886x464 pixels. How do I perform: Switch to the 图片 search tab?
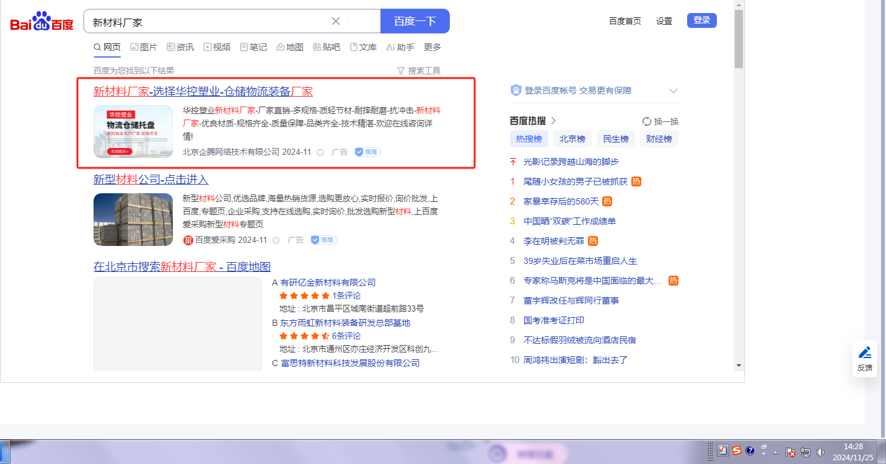pyautogui.click(x=144, y=47)
